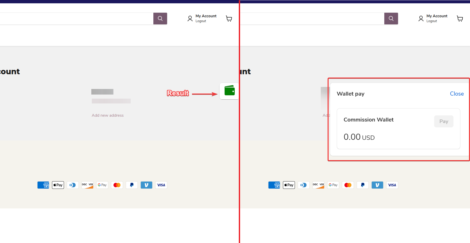
Task: Click the PayPal icon in left footer
Action: (132, 185)
